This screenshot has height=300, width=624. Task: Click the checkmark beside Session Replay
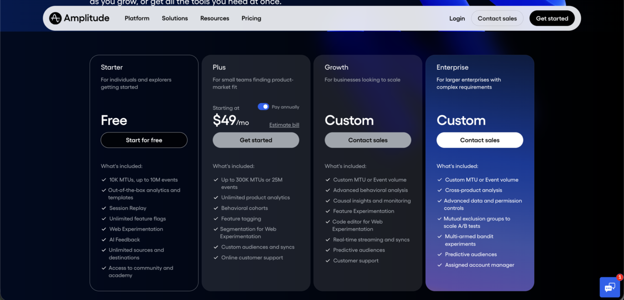(x=104, y=208)
